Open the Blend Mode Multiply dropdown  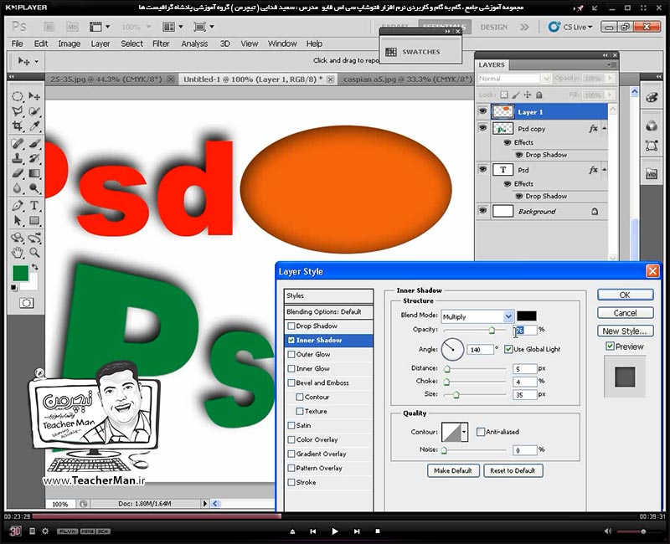[508, 316]
